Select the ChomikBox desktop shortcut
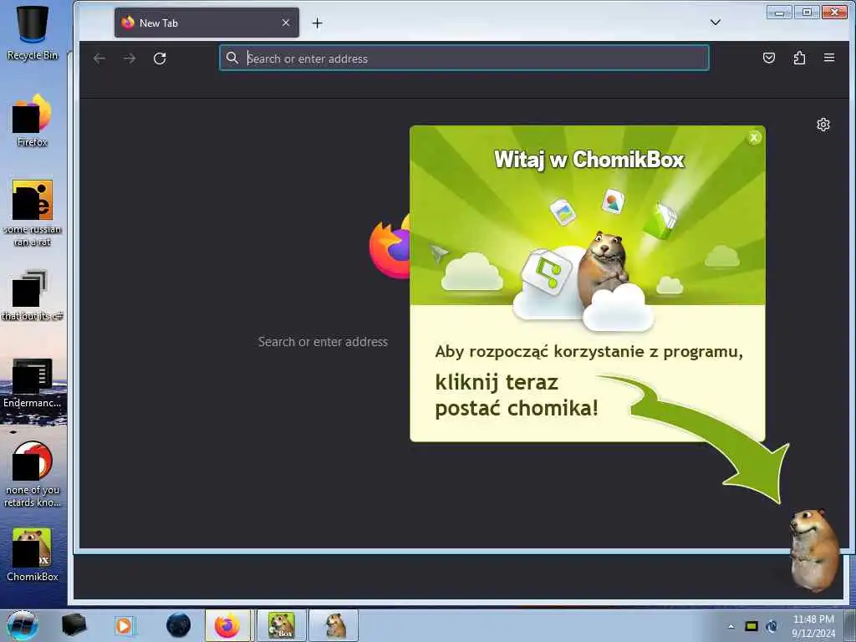The width and height of the screenshot is (856, 642). (x=33, y=555)
